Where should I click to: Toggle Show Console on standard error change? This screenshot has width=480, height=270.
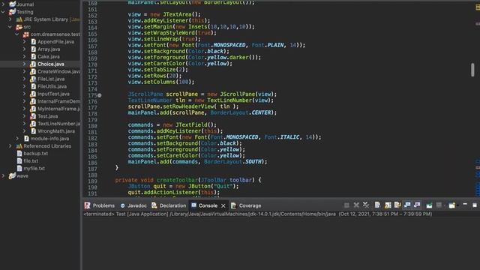coord(417,205)
